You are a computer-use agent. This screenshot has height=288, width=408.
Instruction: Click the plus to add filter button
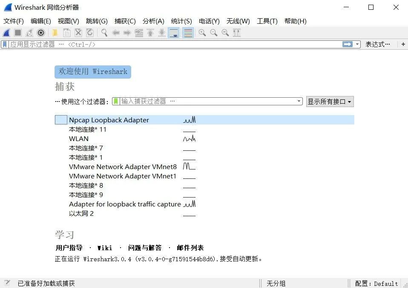[403, 44]
